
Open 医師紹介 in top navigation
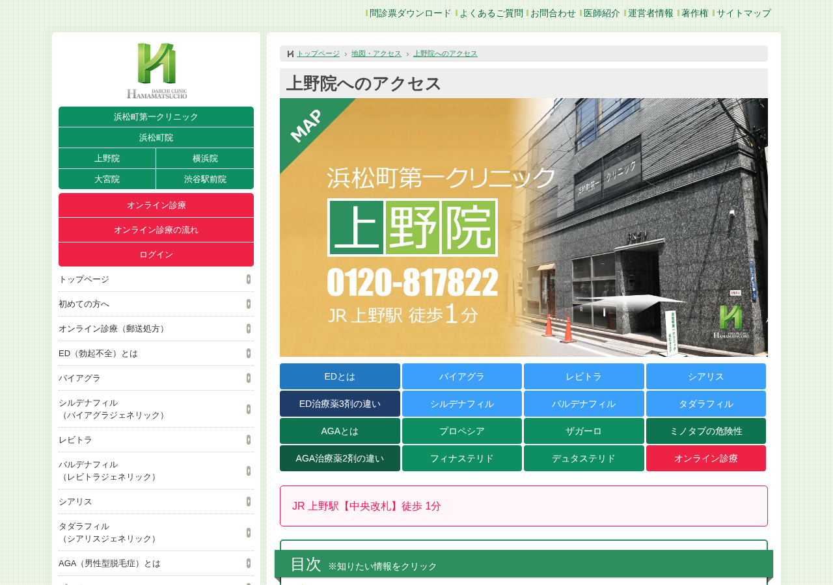coord(601,13)
